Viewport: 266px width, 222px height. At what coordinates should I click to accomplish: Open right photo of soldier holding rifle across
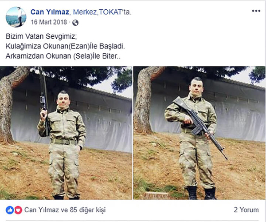(x=199, y=133)
